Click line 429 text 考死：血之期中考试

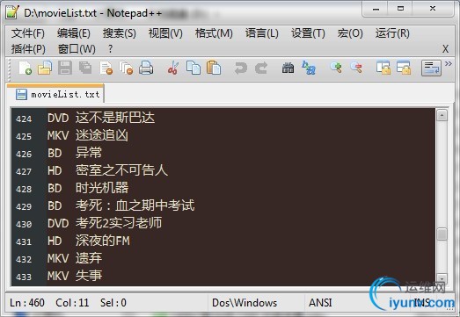click(135, 205)
